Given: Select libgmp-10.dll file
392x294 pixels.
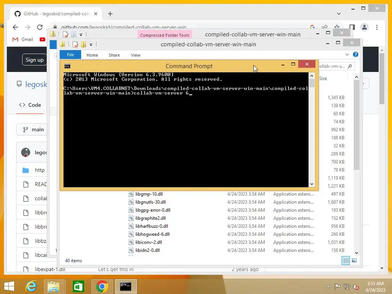Looking at the screenshot, I should [x=149, y=194].
